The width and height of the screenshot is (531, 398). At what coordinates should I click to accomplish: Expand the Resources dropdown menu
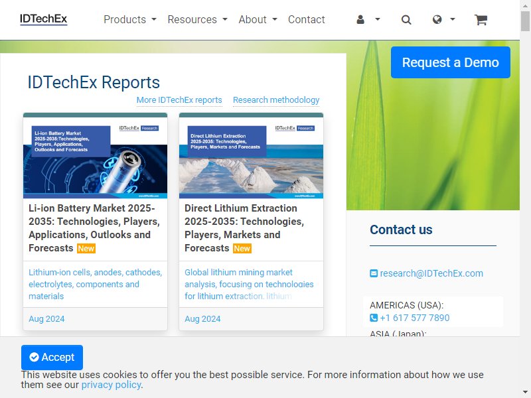[x=197, y=20]
